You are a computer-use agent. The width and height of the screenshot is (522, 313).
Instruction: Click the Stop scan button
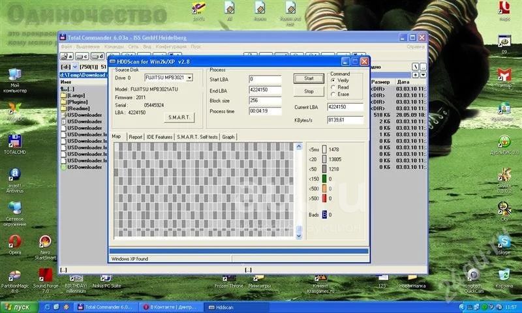[x=309, y=91]
